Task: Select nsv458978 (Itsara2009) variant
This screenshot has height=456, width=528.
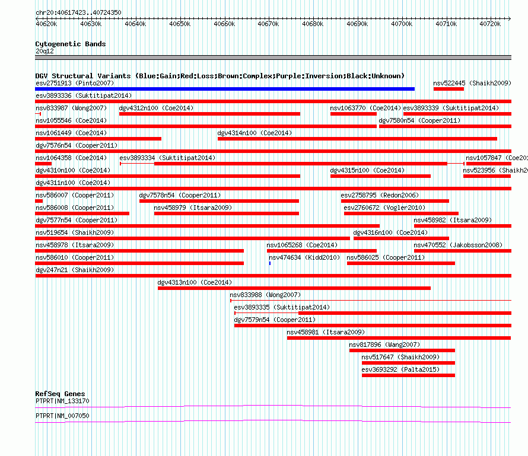Action: coord(75,245)
